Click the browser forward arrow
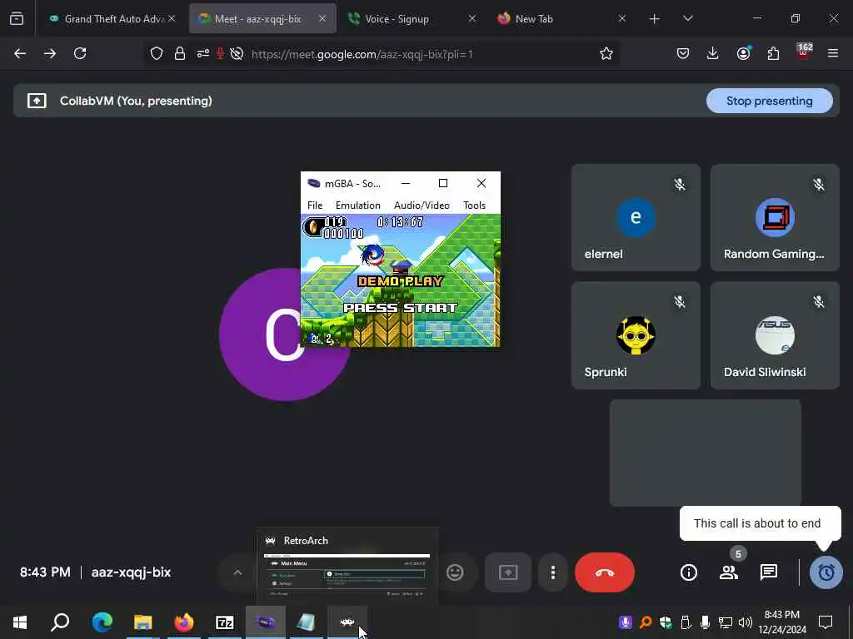This screenshot has height=639, width=853. [x=50, y=53]
